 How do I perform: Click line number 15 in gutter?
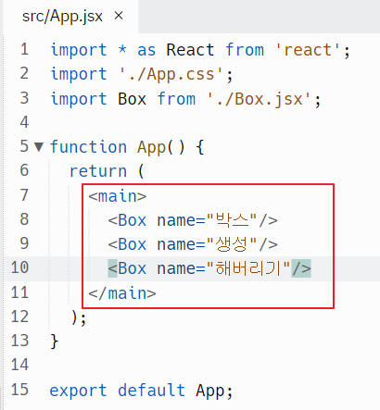click(x=19, y=390)
